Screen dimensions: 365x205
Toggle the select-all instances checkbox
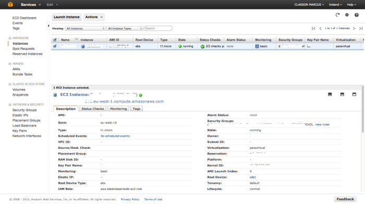click(x=55, y=40)
